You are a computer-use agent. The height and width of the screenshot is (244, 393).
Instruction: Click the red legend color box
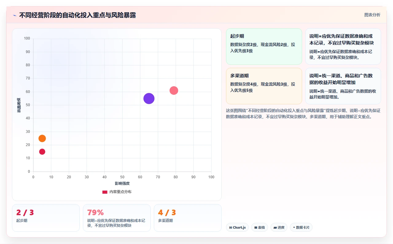tap(105, 192)
